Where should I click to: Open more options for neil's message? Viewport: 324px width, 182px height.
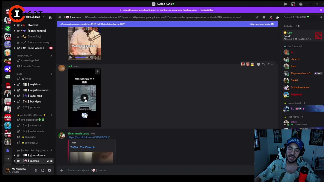coord(273,64)
